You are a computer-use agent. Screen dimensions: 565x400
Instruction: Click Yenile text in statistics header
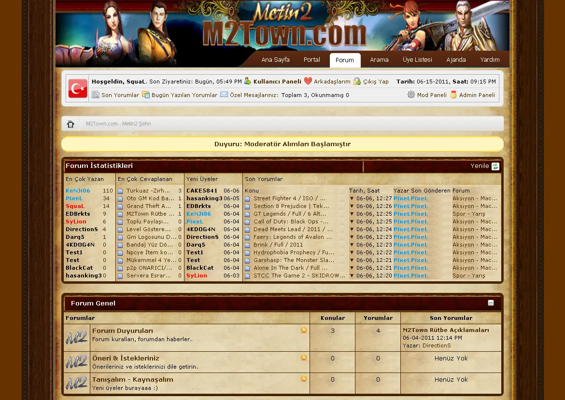[x=480, y=166]
